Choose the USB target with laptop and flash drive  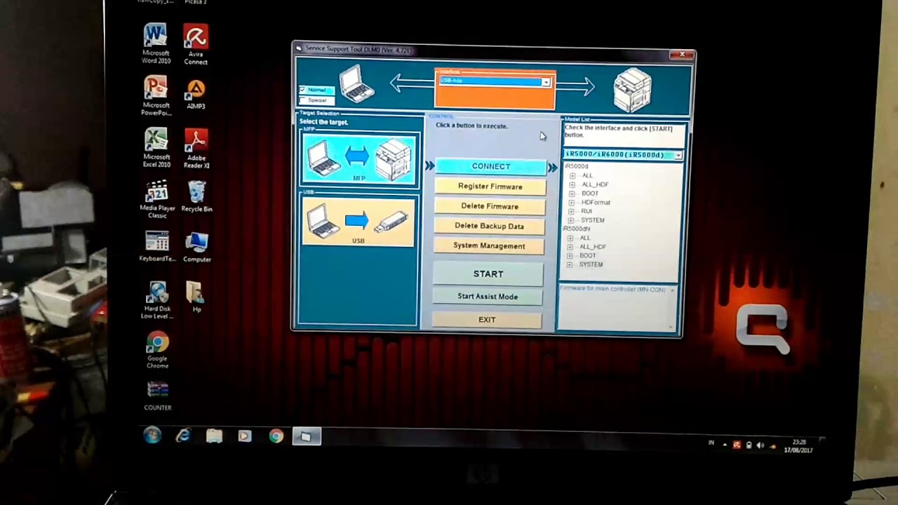pos(358,222)
